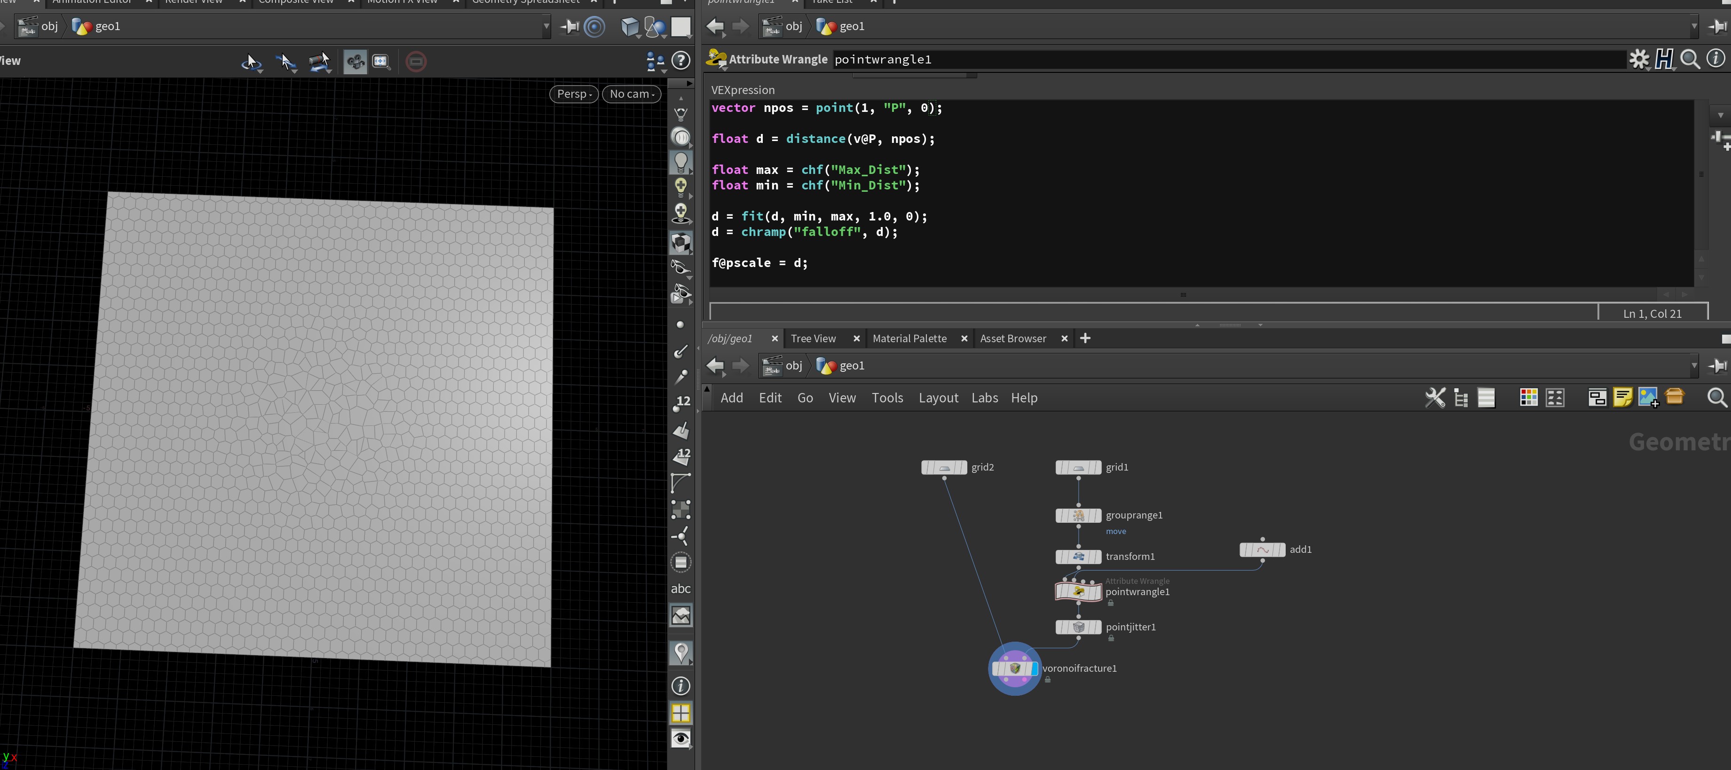Select the pointjitter1 node
This screenshot has width=1731, height=770.
pos(1078,627)
